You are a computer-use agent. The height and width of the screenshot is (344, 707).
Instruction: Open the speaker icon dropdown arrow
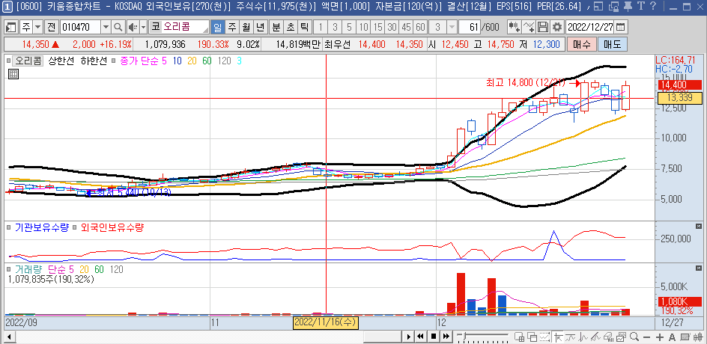pos(143,27)
